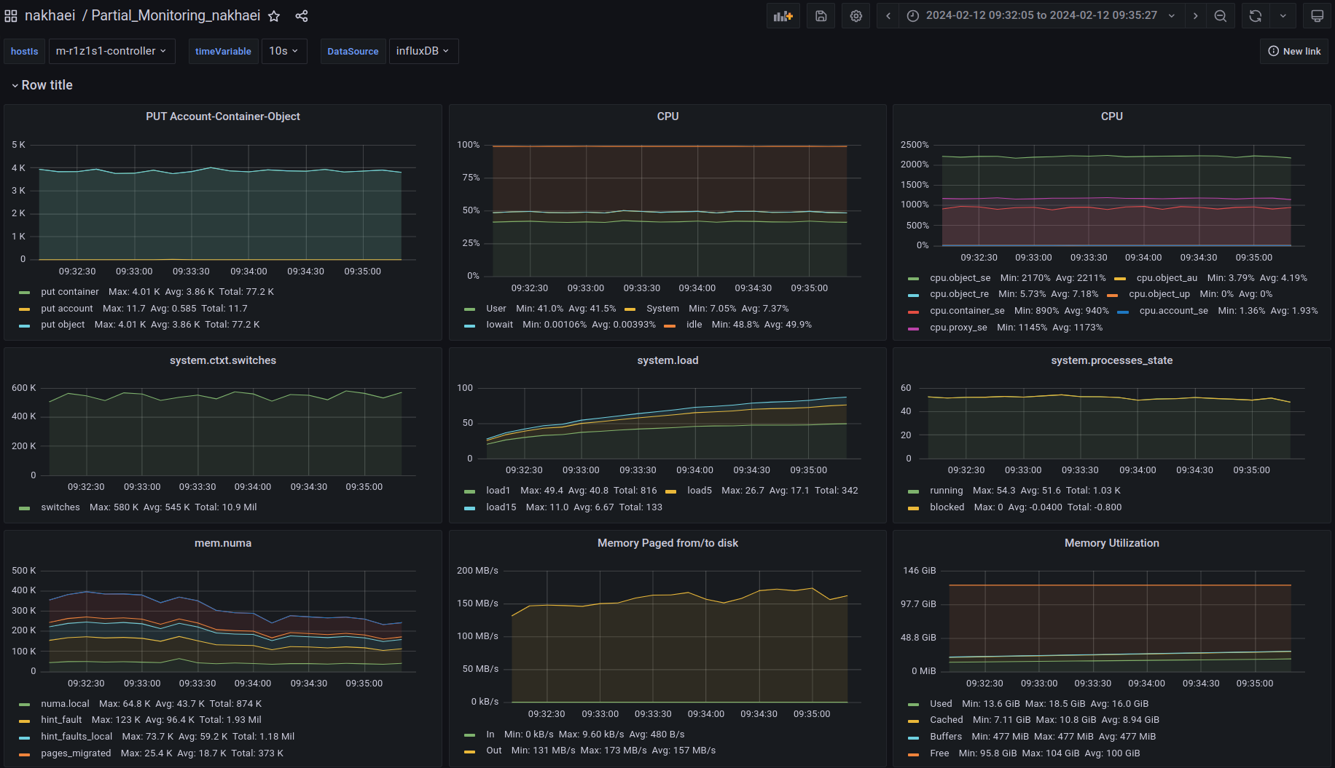Toggle the Cached series in Memory Utilization
This screenshot has height=768, width=1335.
946,720
